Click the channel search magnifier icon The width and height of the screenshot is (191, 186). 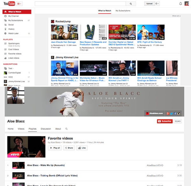click(x=67, y=129)
